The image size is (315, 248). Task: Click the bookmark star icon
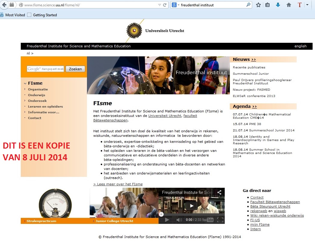[258, 5]
